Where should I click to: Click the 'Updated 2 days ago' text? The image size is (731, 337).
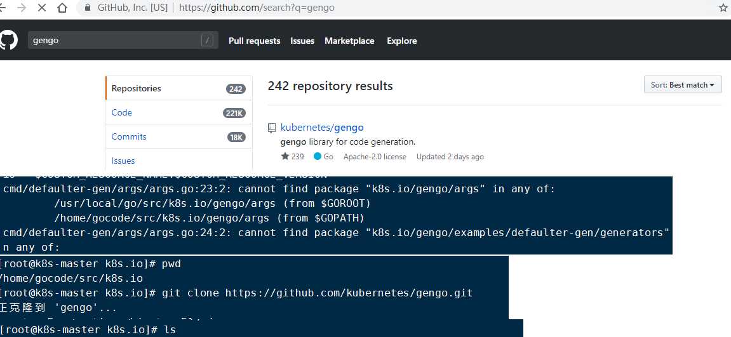point(450,157)
